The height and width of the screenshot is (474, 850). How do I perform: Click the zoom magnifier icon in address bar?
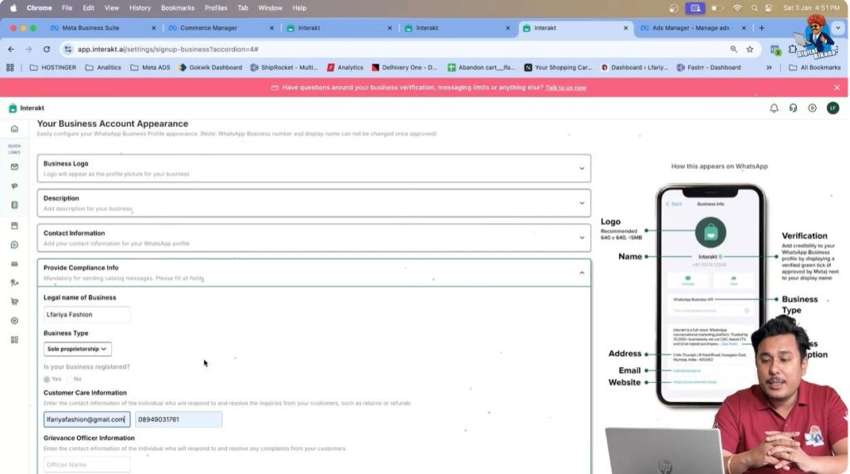pyautogui.click(x=734, y=49)
